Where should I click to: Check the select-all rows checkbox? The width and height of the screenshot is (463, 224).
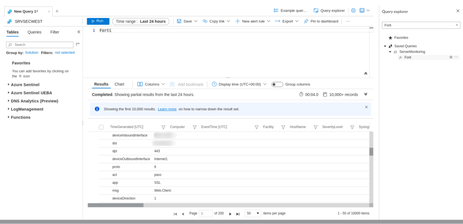tap(101, 127)
